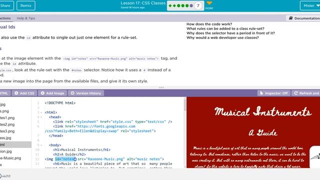Click the alt="music notes" attribute in the code

coord(144,159)
